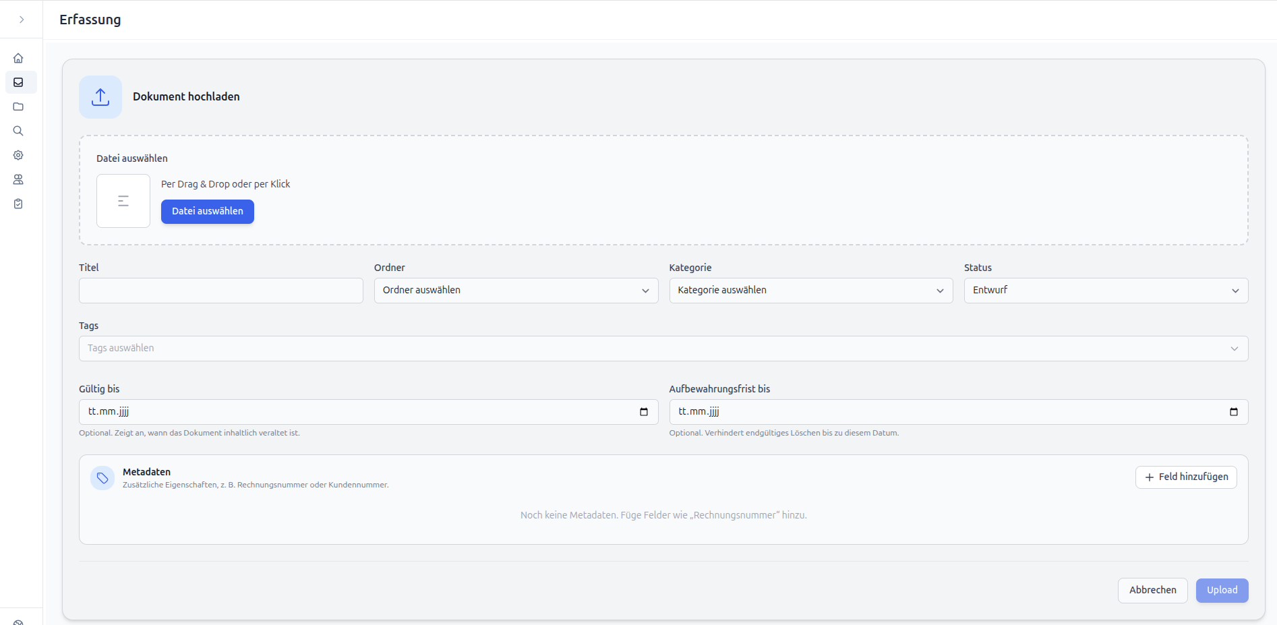Image resolution: width=1277 pixels, height=625 pixels.
Task: Open the home icon in sidebar
Action: (18, 58)
